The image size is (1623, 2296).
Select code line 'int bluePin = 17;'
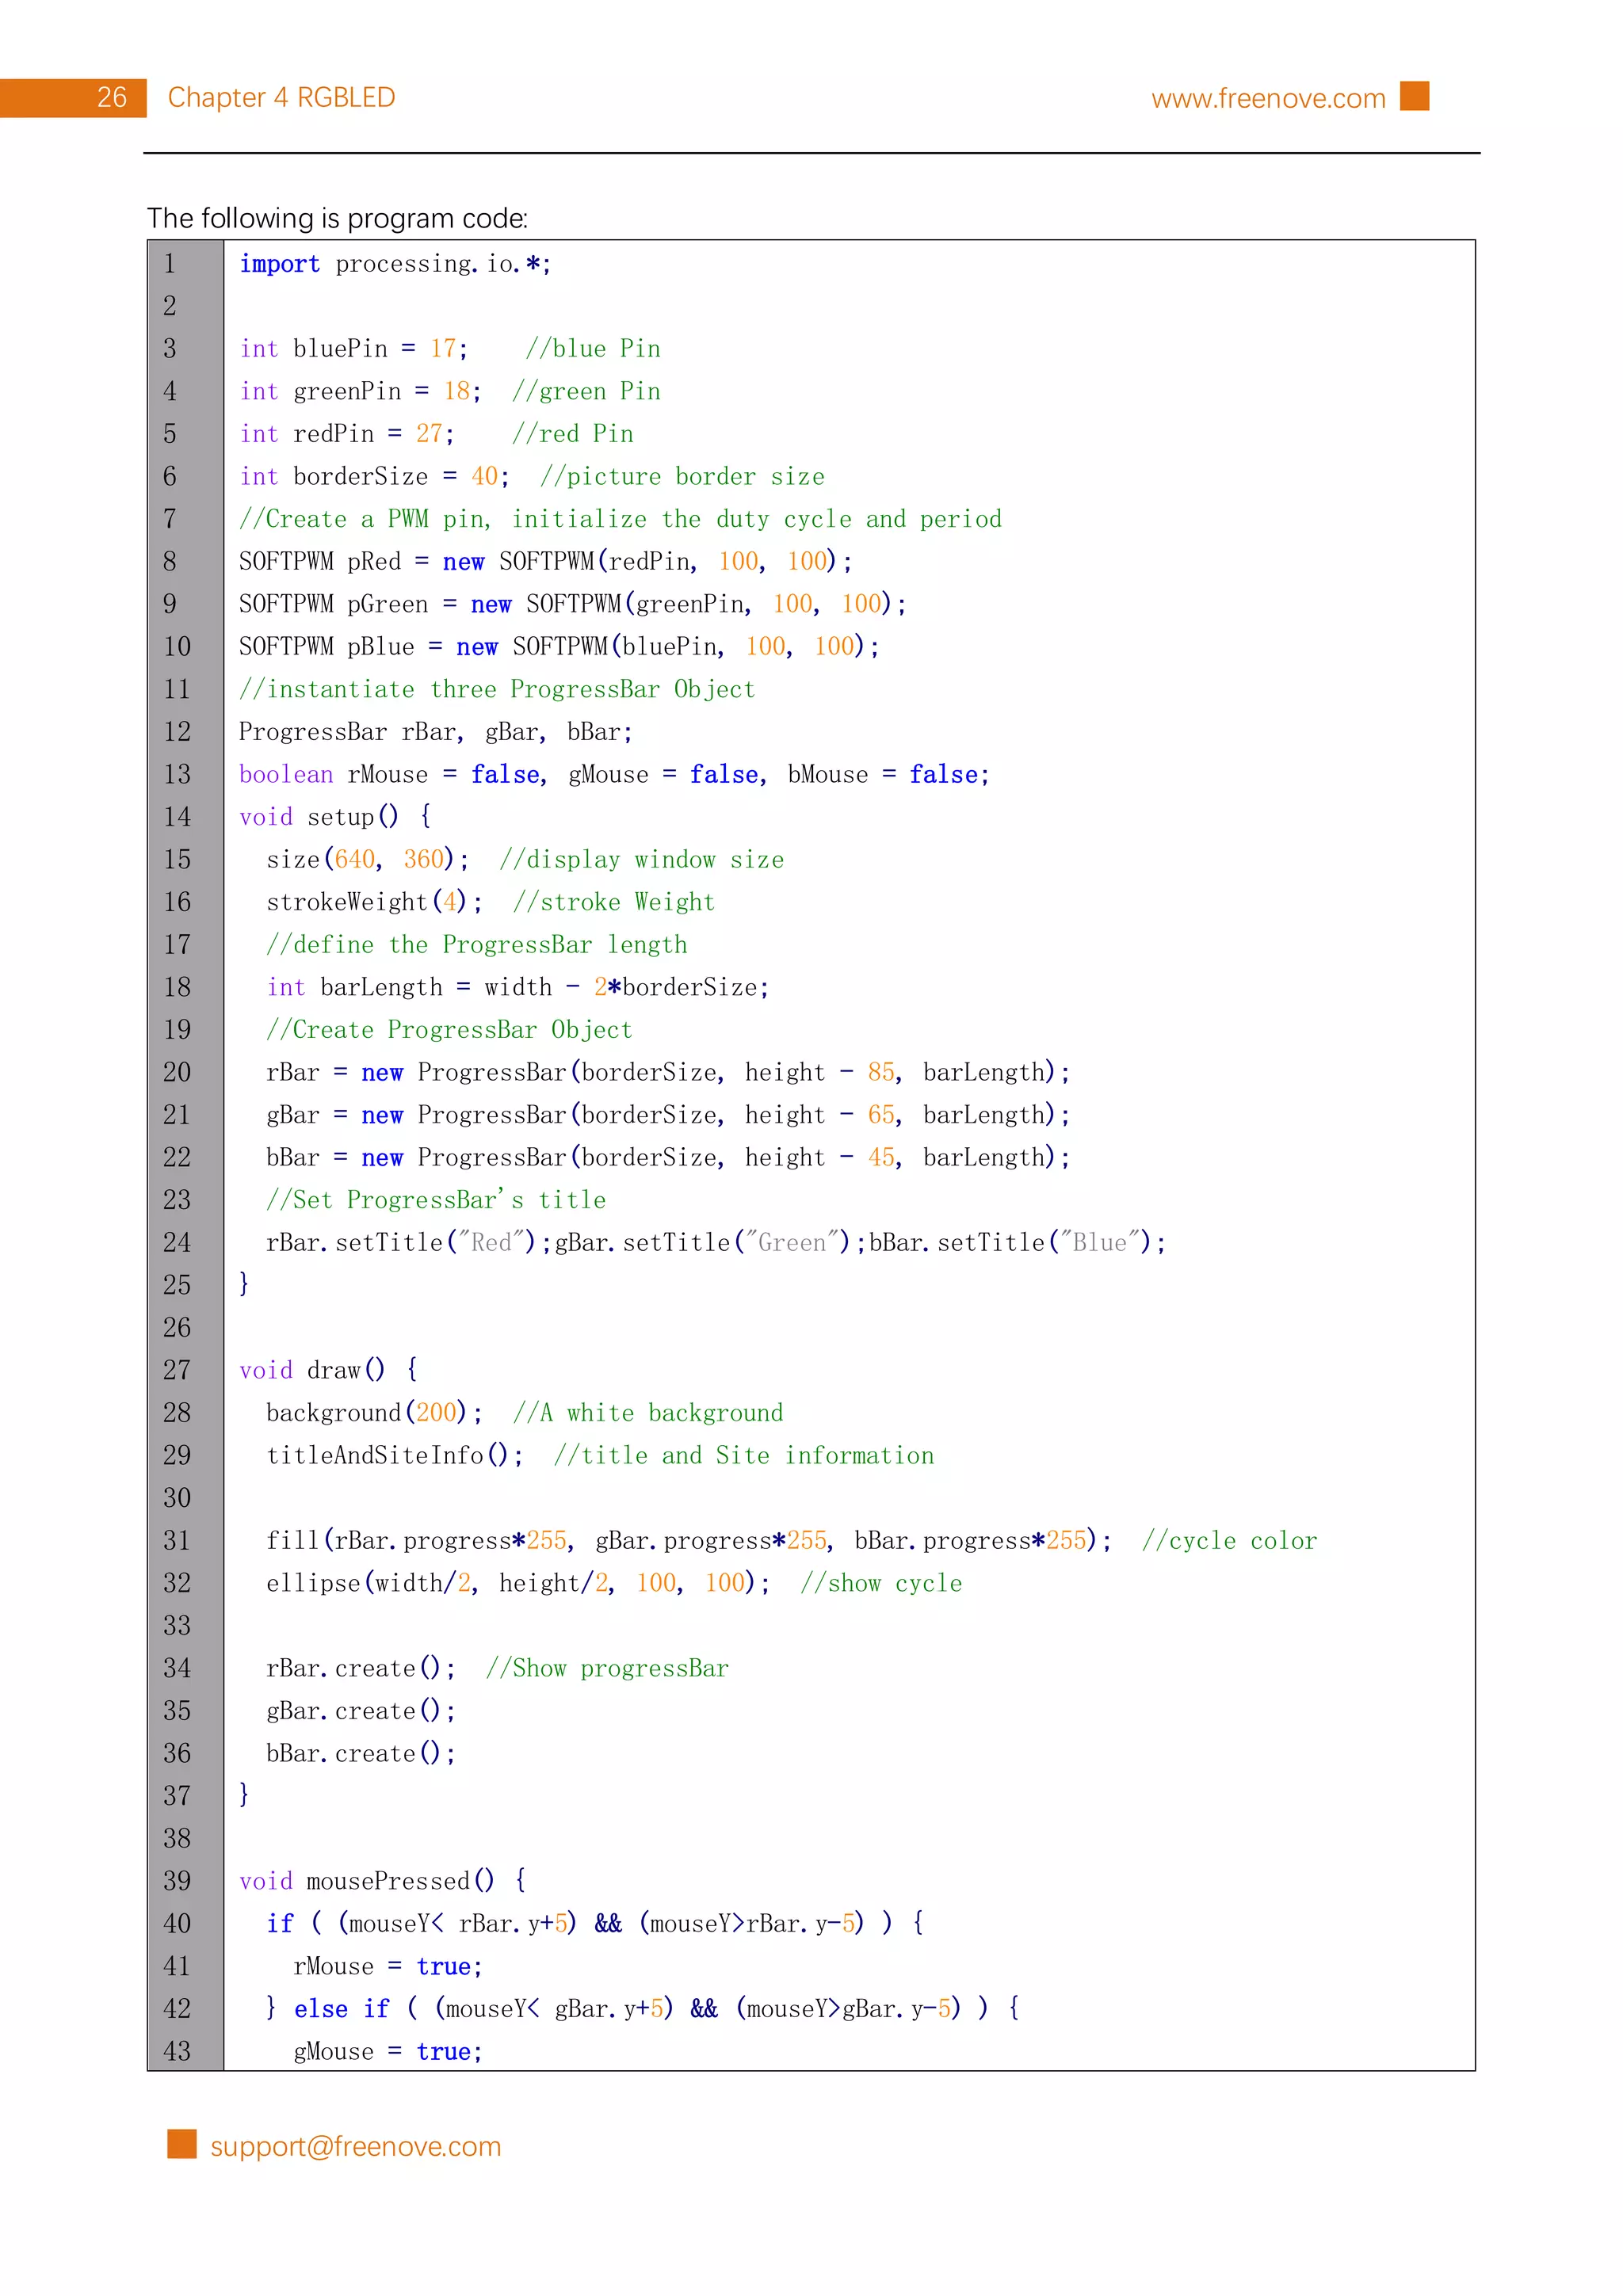[x=353, y=349]
